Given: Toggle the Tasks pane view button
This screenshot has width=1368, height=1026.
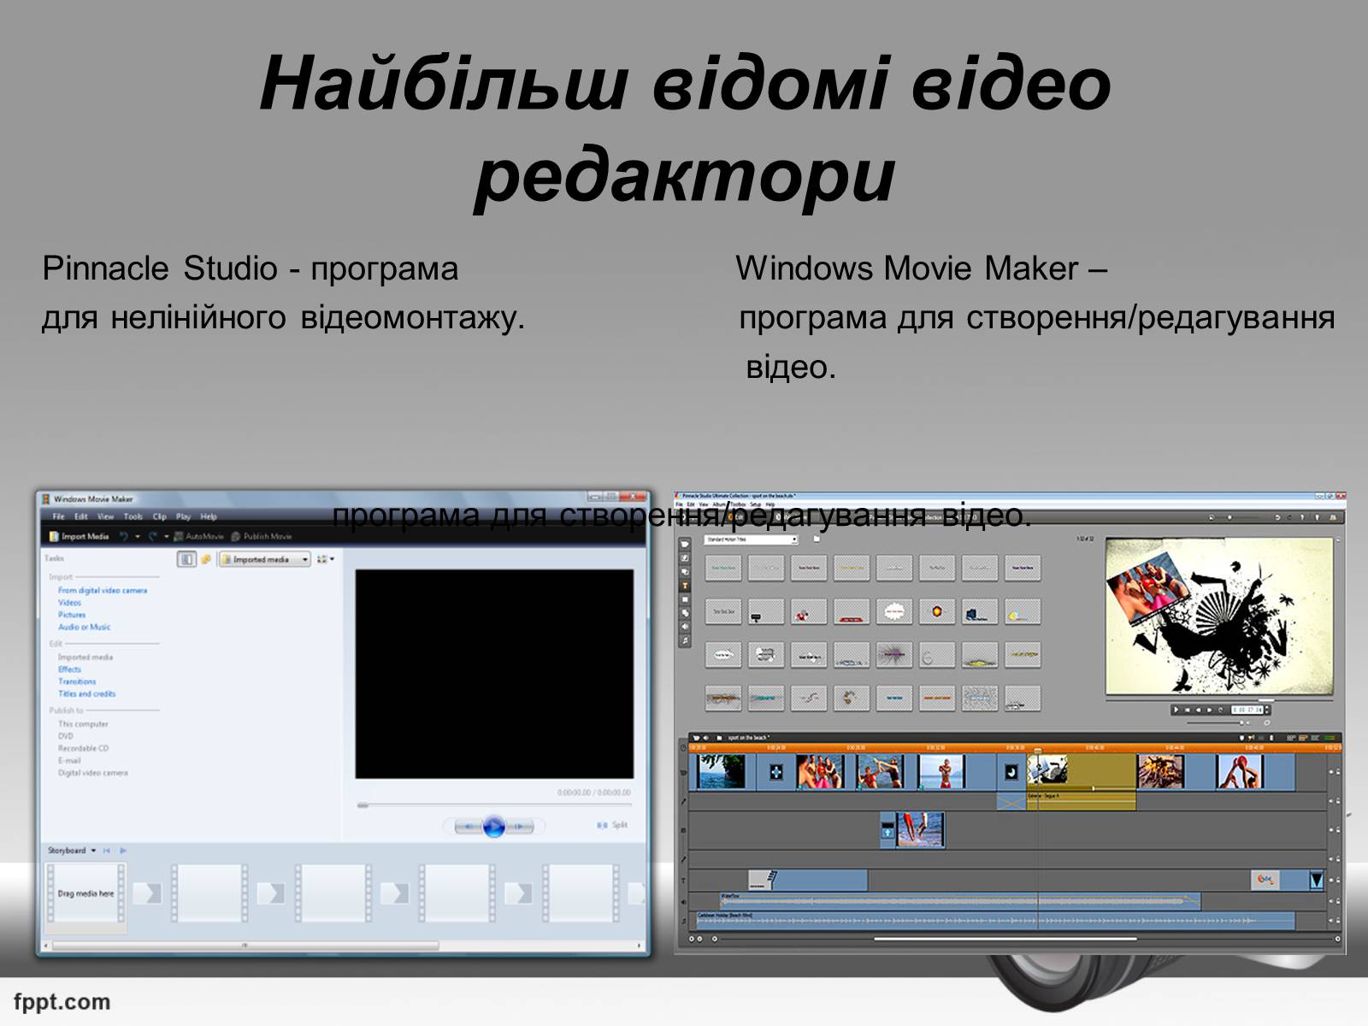Looking at the screenshot, I should 186,559.
